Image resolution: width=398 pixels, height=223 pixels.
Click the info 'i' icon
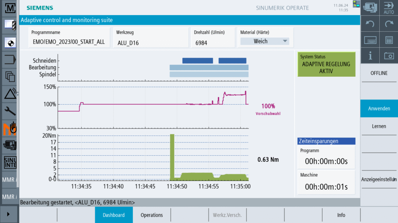tap(370, 56)
